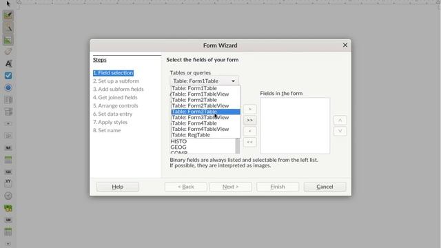Viewport: 441px width, 248px height.
Task: Choose Table: Form3TableView option
Action: (205, 117)
